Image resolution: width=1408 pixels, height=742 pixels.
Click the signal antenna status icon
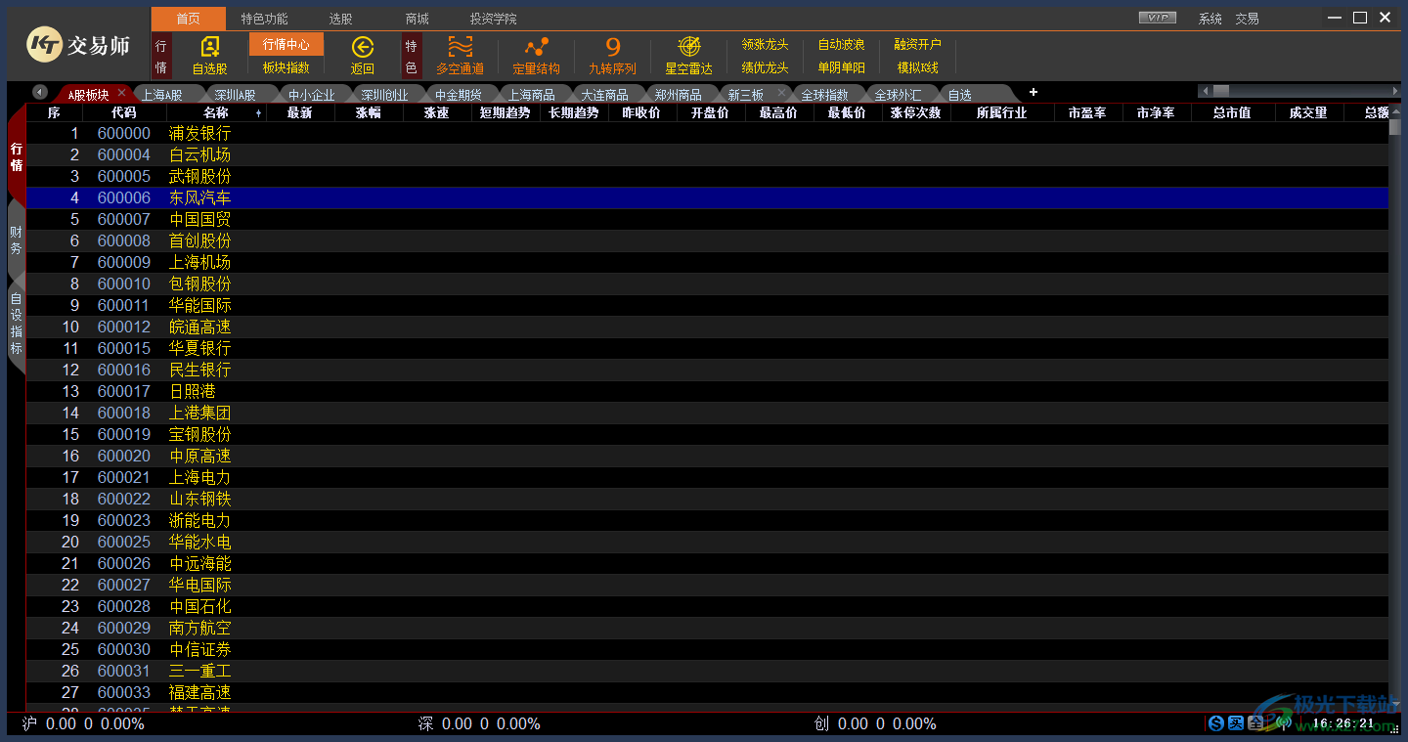tap(1284, 723)
